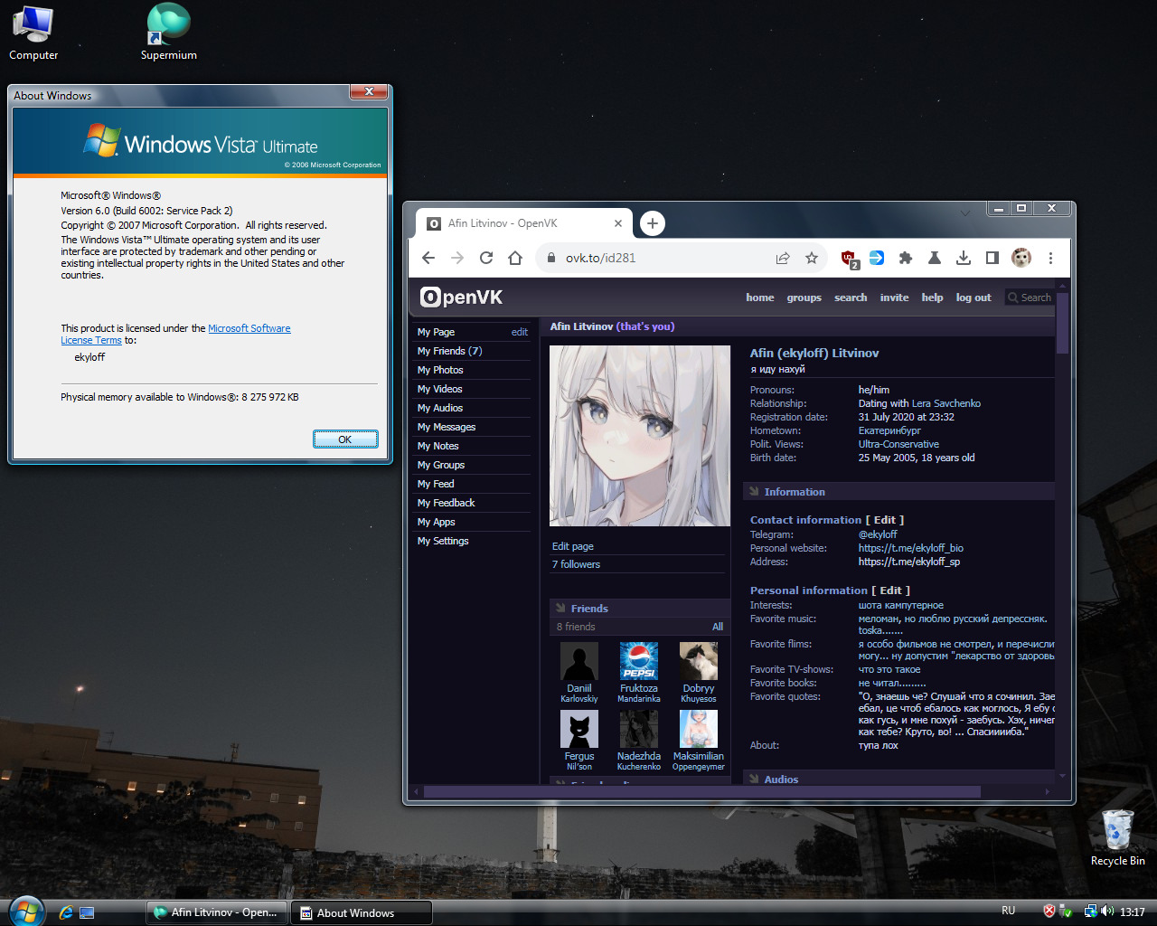This screenshot has height=926, width=1157.
Task: Bookmark this page with the star
Action: pyautogui.click(x=812, y=258)
